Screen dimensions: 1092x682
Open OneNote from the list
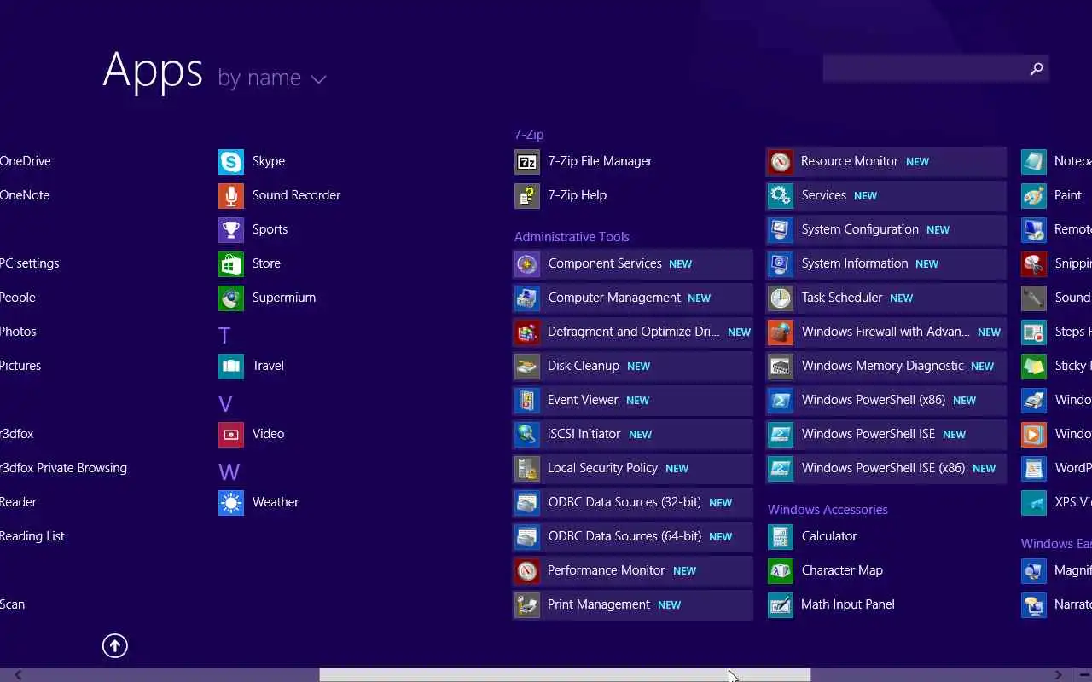coord(25,195)
